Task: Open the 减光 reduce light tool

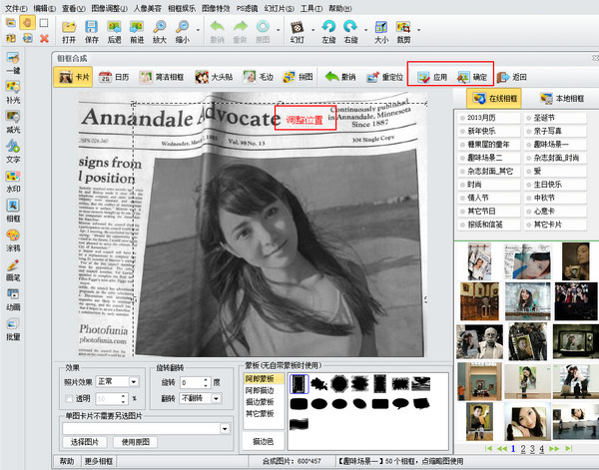Action: [13, 122]
